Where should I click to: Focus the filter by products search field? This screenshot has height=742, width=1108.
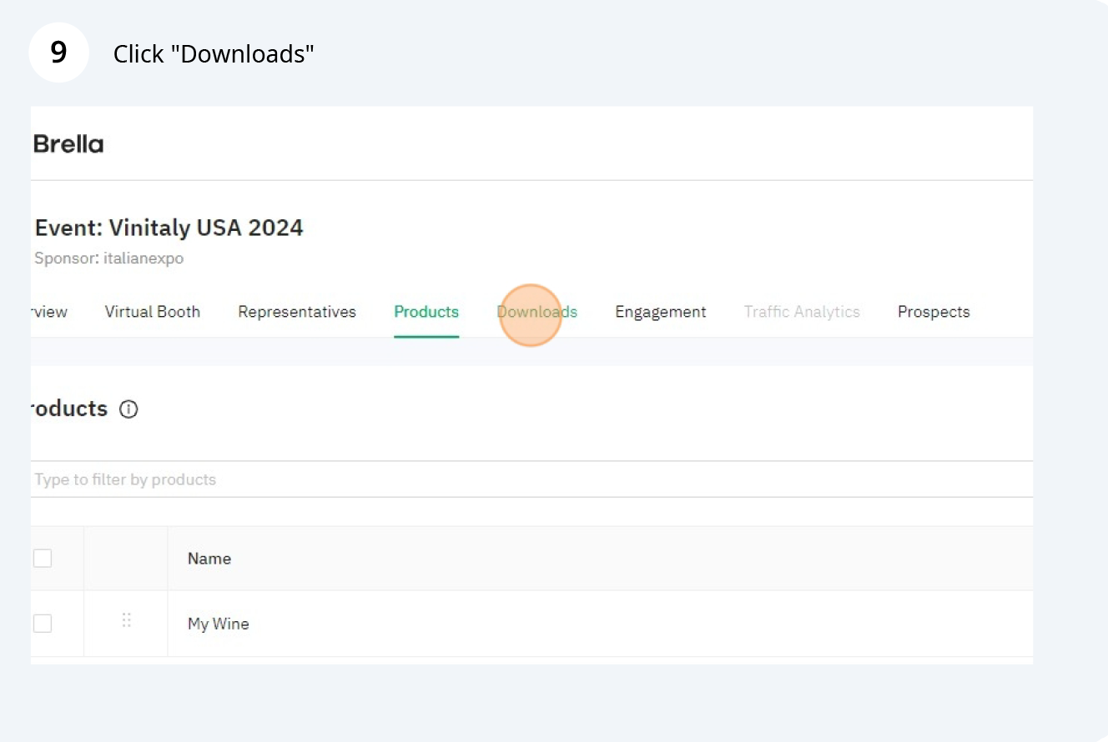click(x=531, y=479)
